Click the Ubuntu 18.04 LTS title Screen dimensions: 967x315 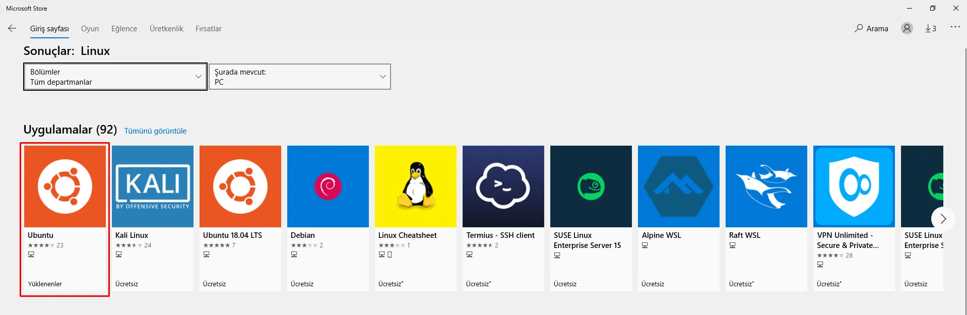(x=233, y=235)
